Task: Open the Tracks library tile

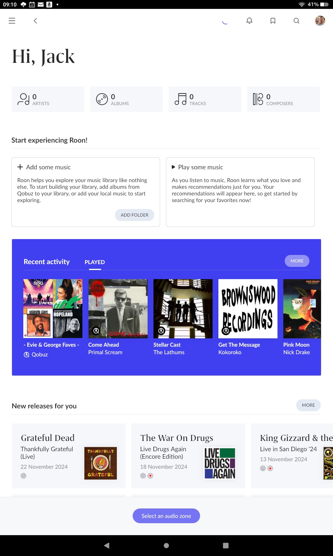Action: coord(205,99)
